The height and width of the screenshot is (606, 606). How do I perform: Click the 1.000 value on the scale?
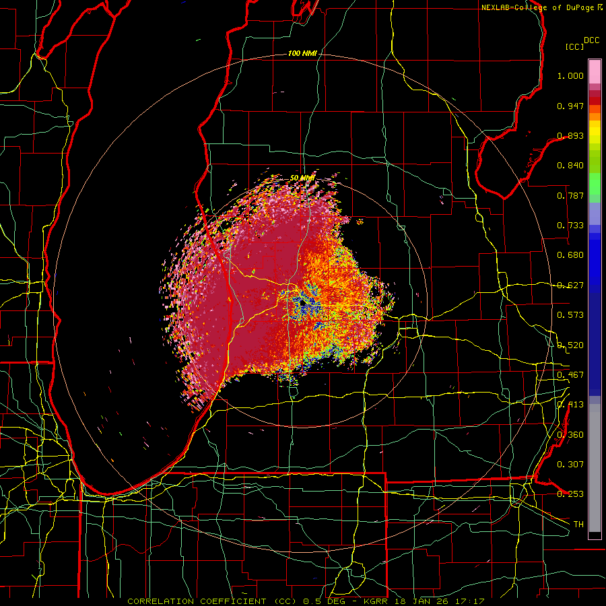[570, 75]
